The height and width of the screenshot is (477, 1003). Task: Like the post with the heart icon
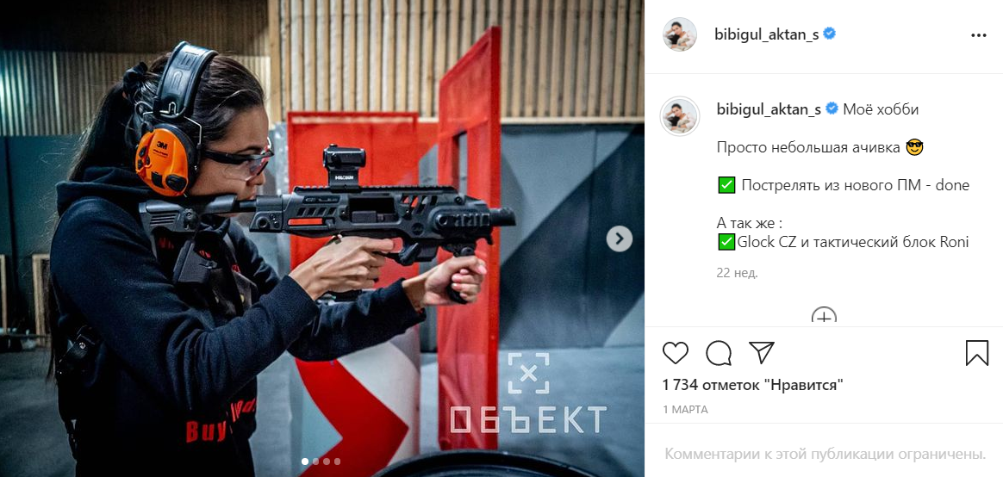(675, 353)
